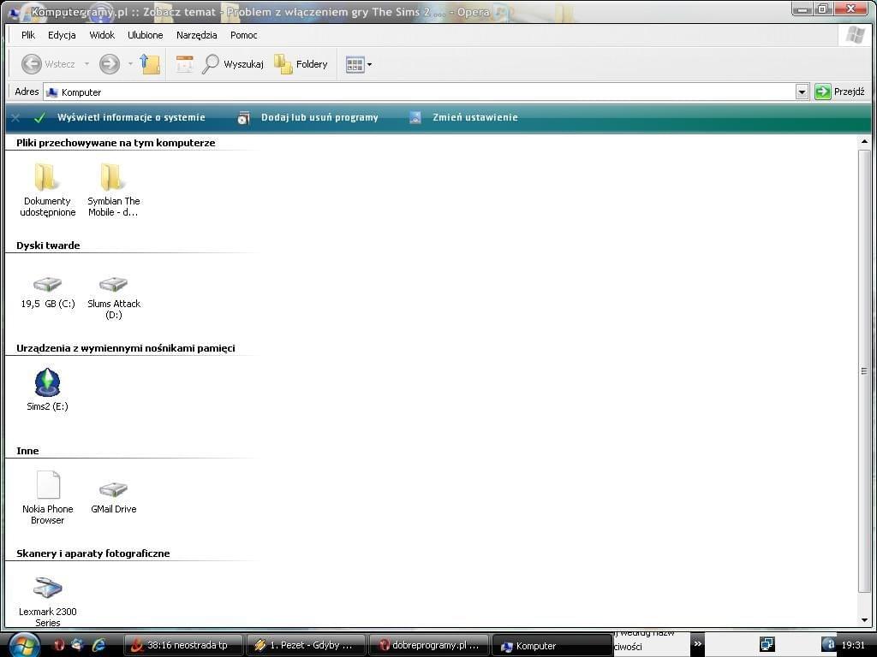The height and width of the screenshot is (657, 877).
Task: Switch to 38:16 neostrada tp taskbar button
Action: click(x=183, y=645)
